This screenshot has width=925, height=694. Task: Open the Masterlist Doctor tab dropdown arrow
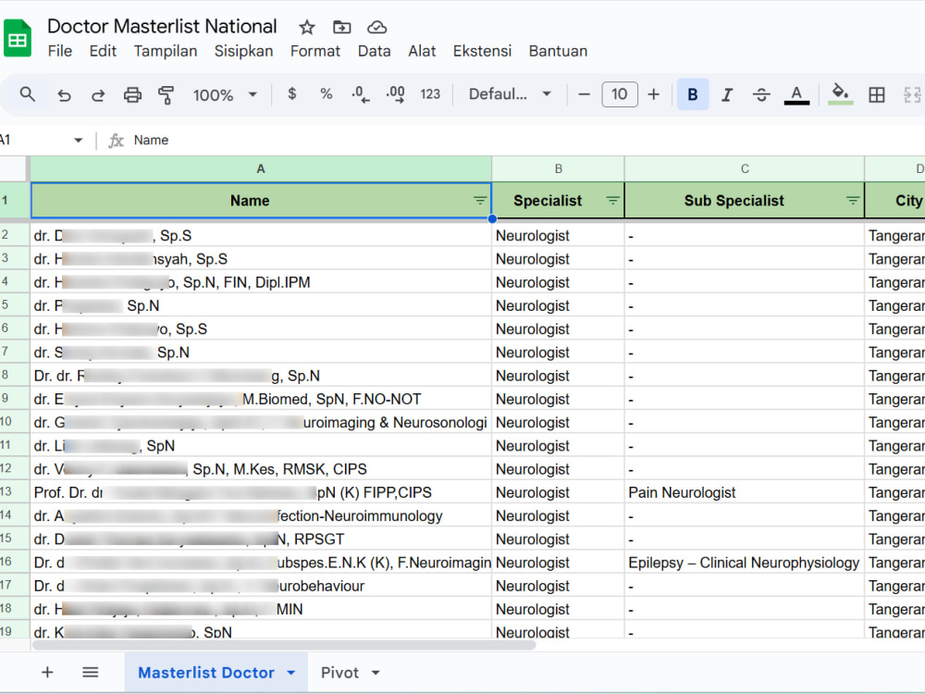290,673
